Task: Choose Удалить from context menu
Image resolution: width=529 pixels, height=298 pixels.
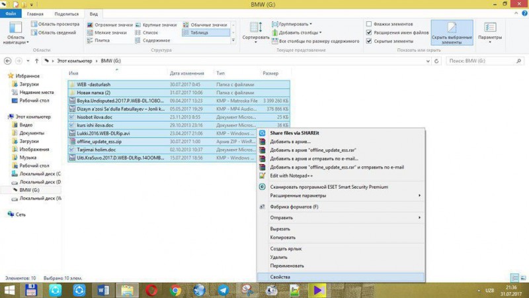Action: tap(341, 258)
